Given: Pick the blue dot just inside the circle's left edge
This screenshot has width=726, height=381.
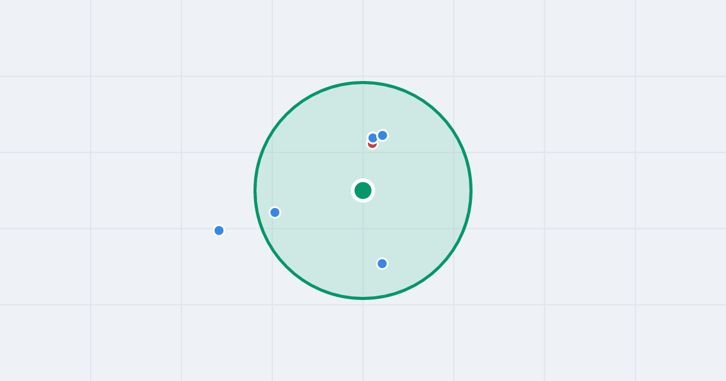Looking at the screenshot, I should (x=275, y=212).
